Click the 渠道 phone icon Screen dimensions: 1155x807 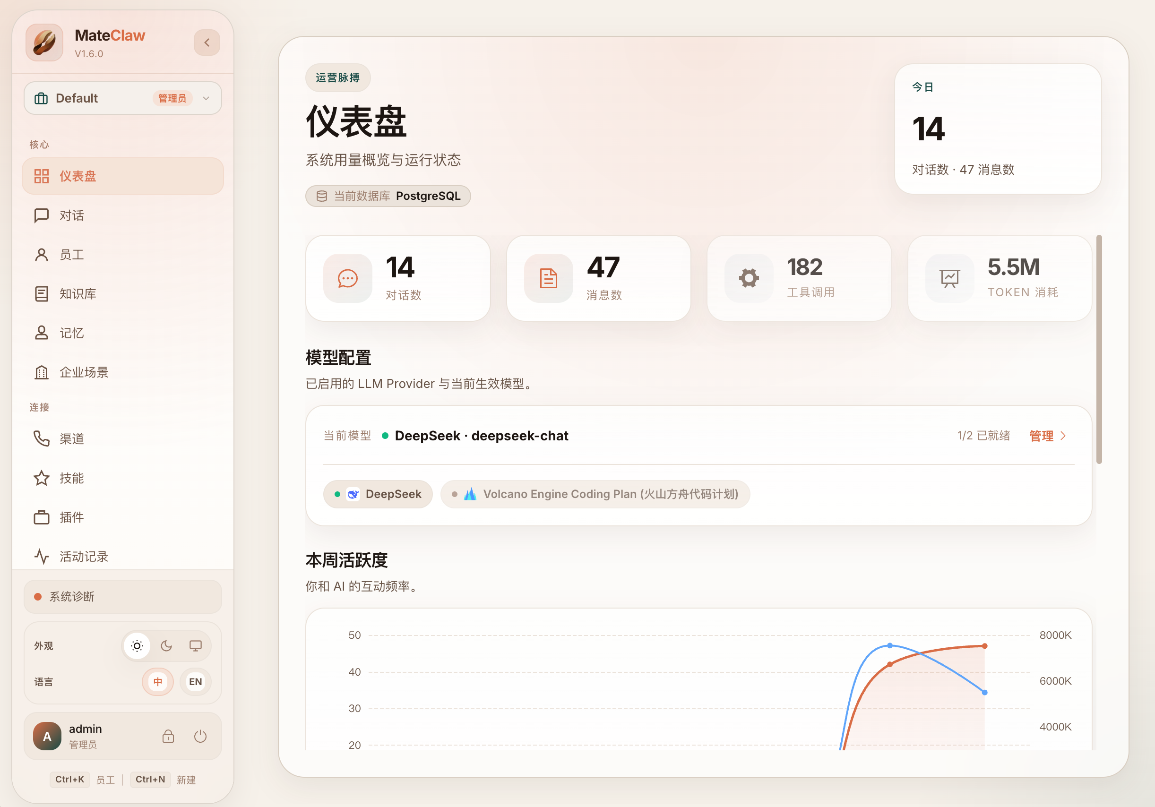point(41,438)
